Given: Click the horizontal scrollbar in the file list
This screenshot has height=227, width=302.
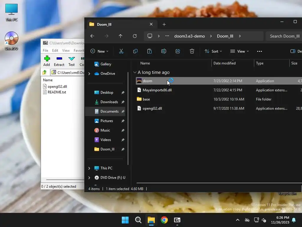Looking at the screenshot, I should point(219,183).
